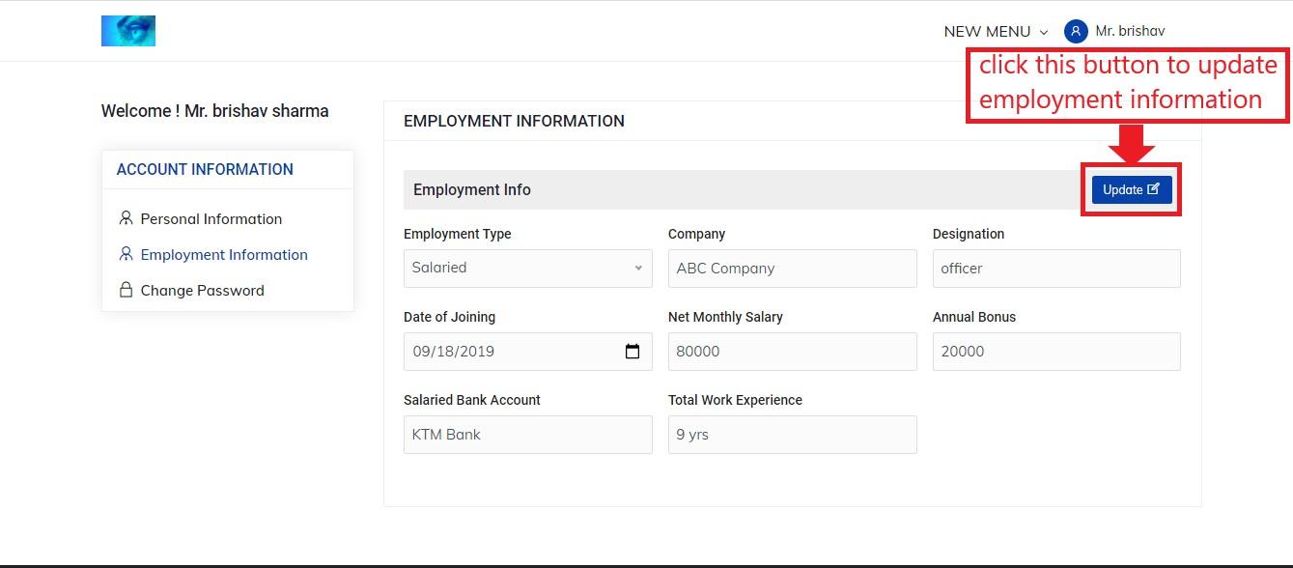Click the blue eye logo image

pos(128,31)
